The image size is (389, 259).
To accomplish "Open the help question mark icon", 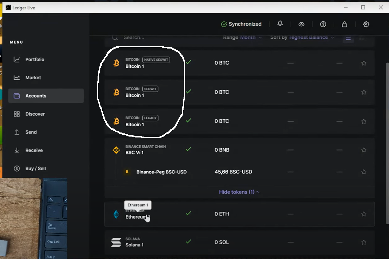I will [323, 24].
